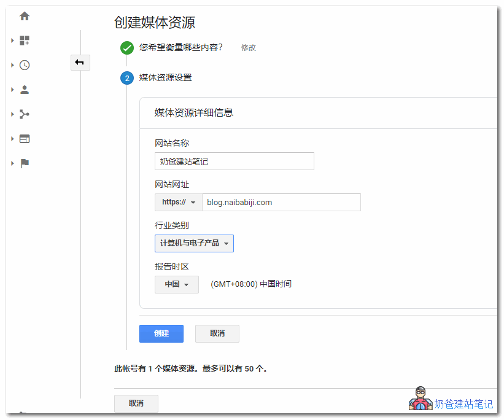Click the 修改 link next to step one

(x=248, y=48)
